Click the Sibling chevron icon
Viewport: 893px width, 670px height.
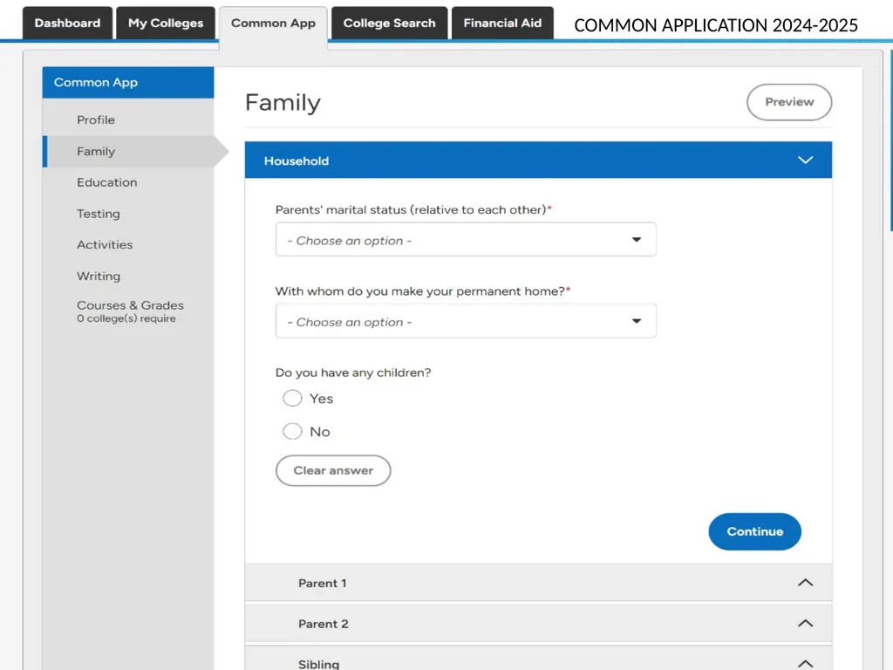pyautogui.click(x=805, y=664)
